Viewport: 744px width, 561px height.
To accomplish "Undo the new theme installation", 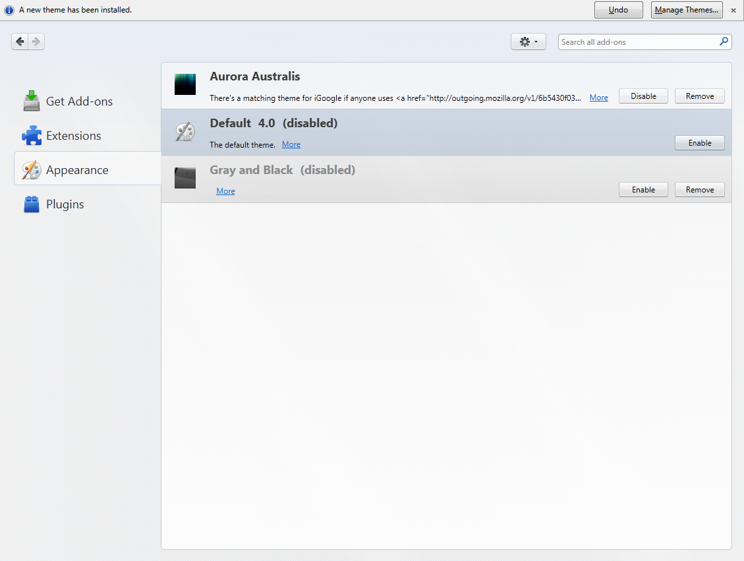I will pyautogui.click(x=618, y=10).
